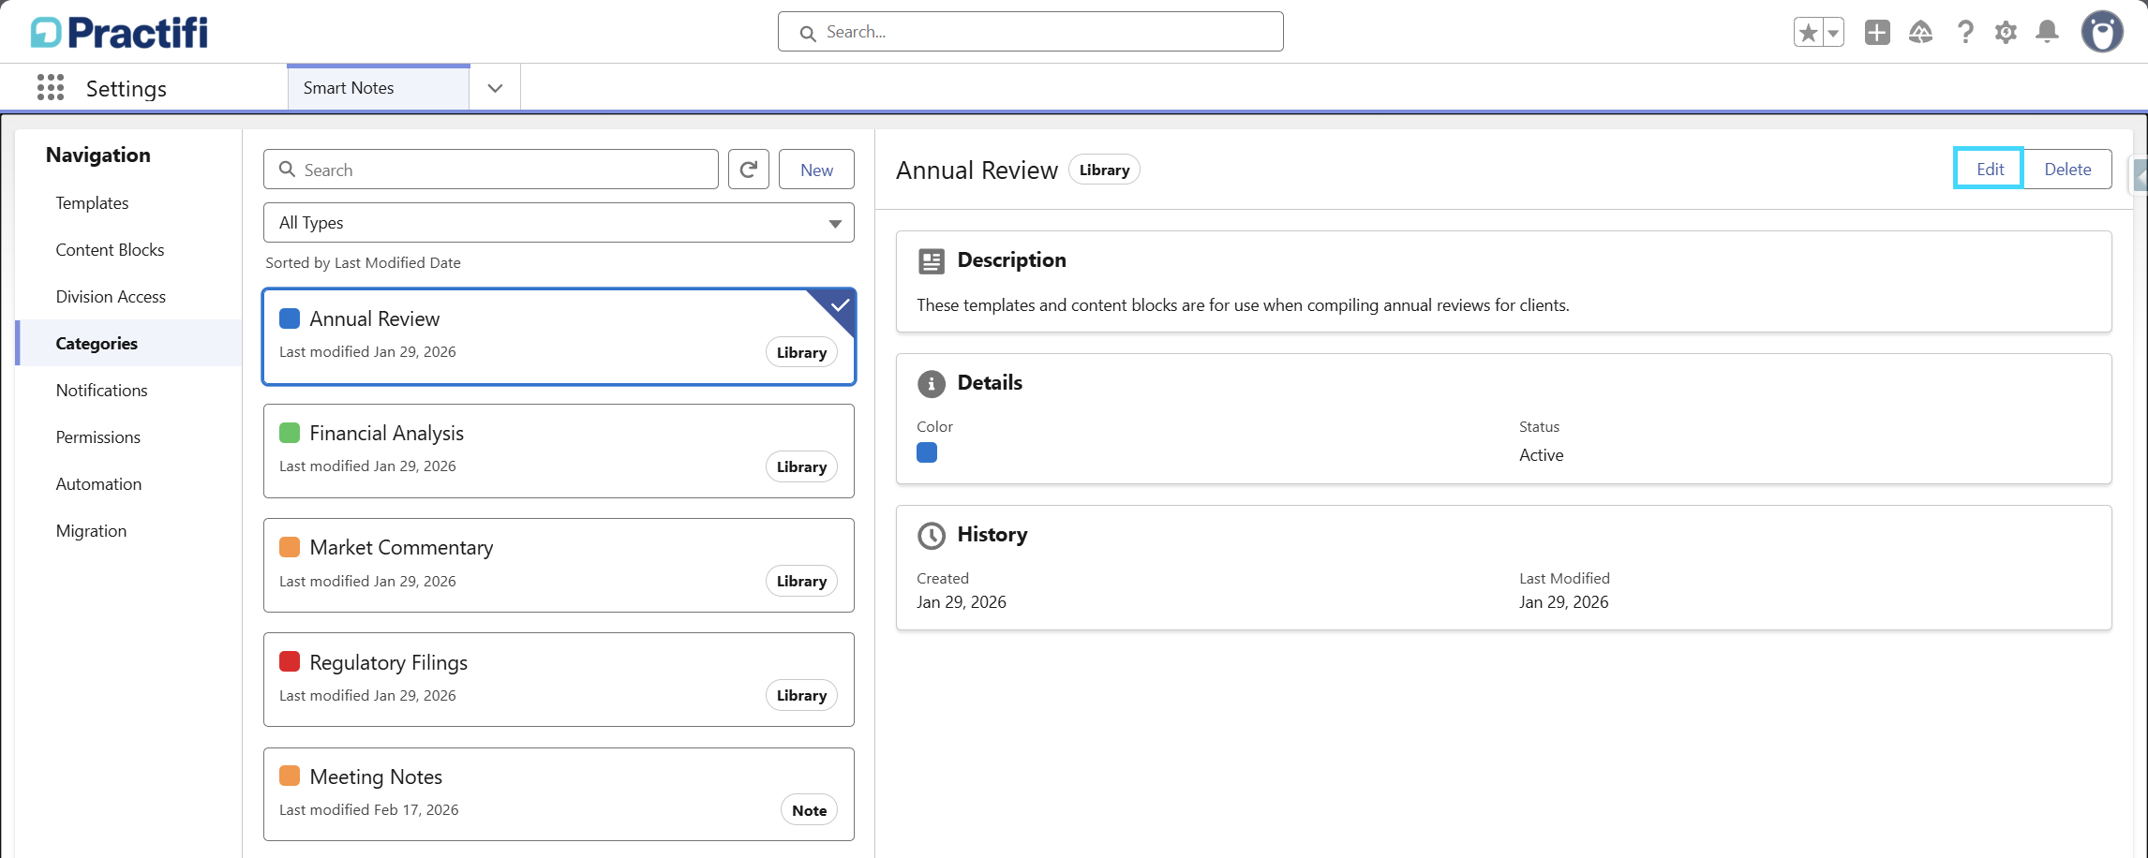Switch to the Smart Notes tab
This screenshot has height=858, width=2148.
point(379,88)
